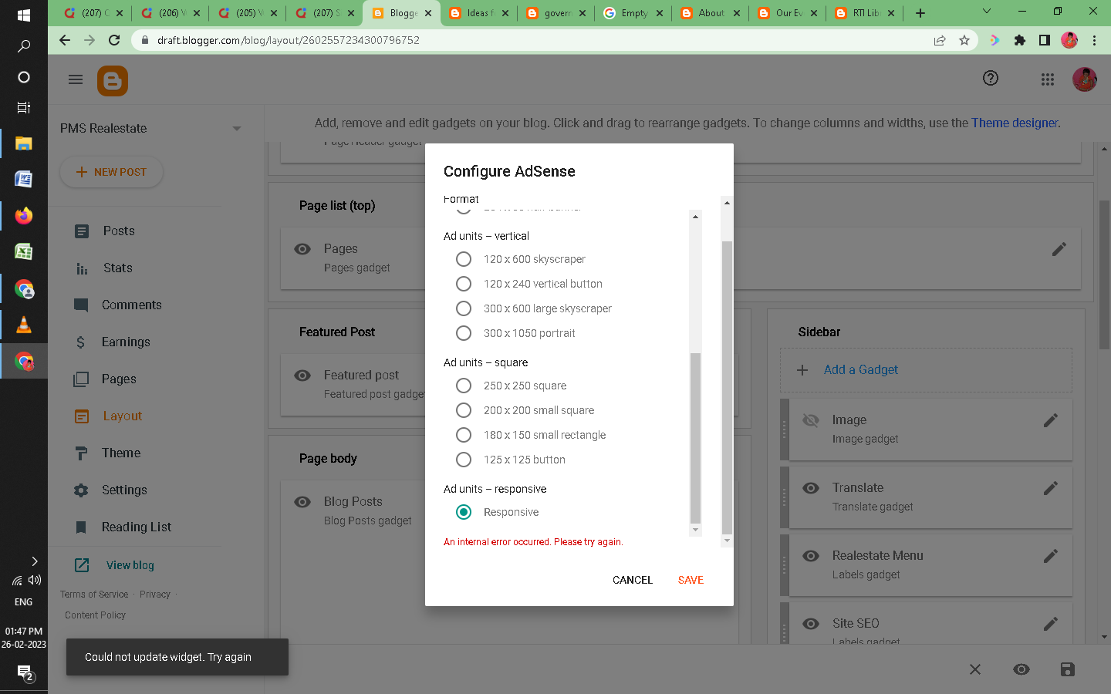Open Excel from taskbar
The width and height of the screenshot is (1111, 694).
click(23, 252)
